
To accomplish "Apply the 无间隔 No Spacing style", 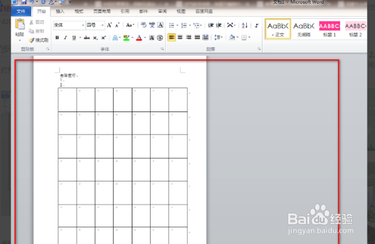I will pos(304,29).
